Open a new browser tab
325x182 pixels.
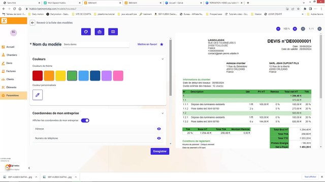[248, 3]
